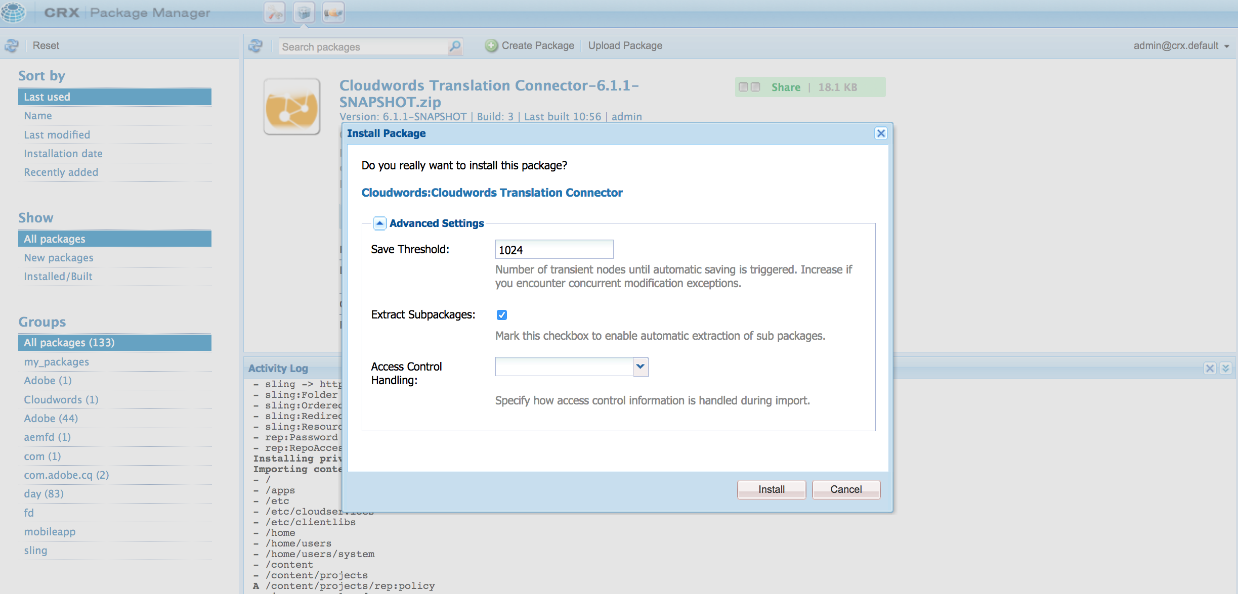Click the refresh icon beside Search packages
1238x594 pixels.
pyautogui.click(x=255, y=46)
